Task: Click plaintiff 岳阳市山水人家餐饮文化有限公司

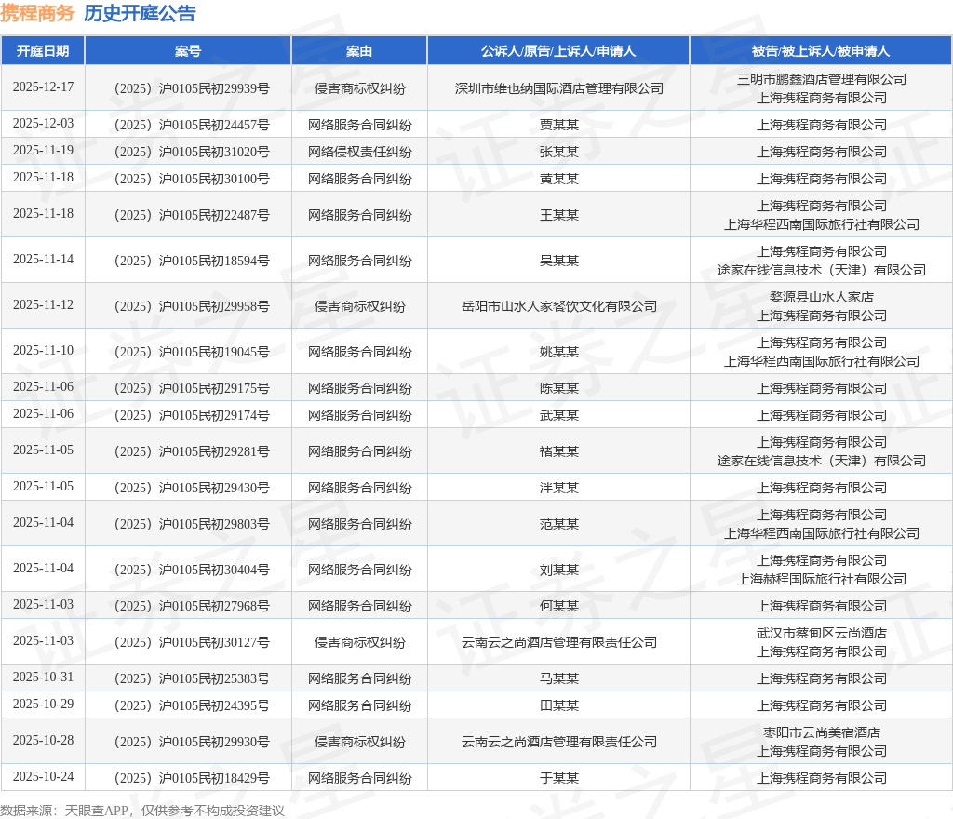Action: (x=559, y=306)
